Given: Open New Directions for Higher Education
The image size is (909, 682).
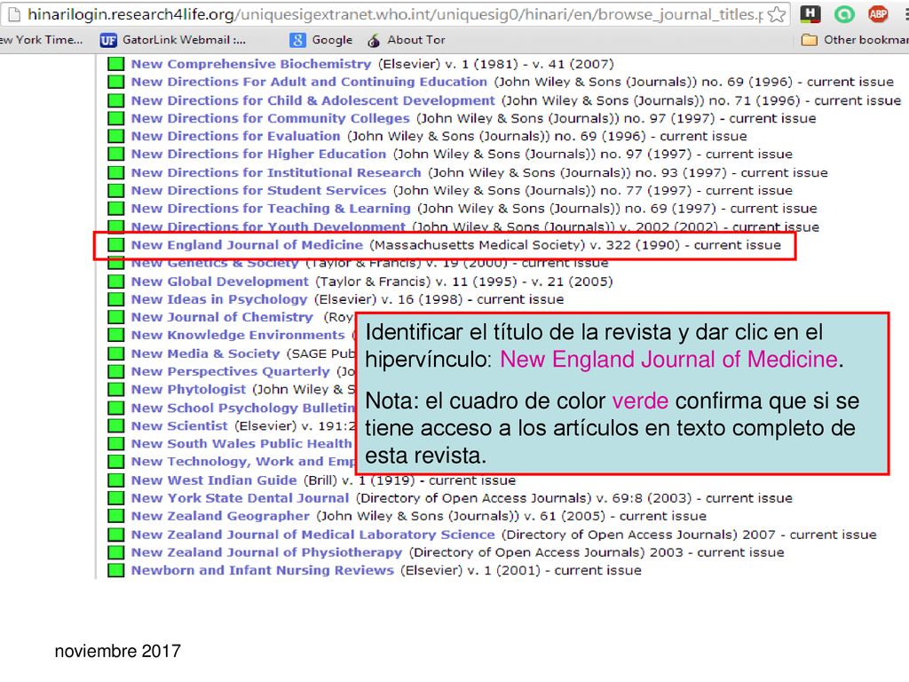Looking at the screenshot, I should point(258,155).
